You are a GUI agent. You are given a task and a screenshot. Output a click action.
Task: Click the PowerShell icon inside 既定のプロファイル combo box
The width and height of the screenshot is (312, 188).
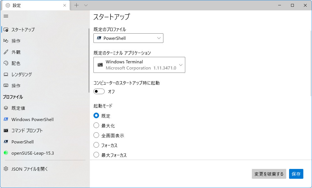point(99,38)
